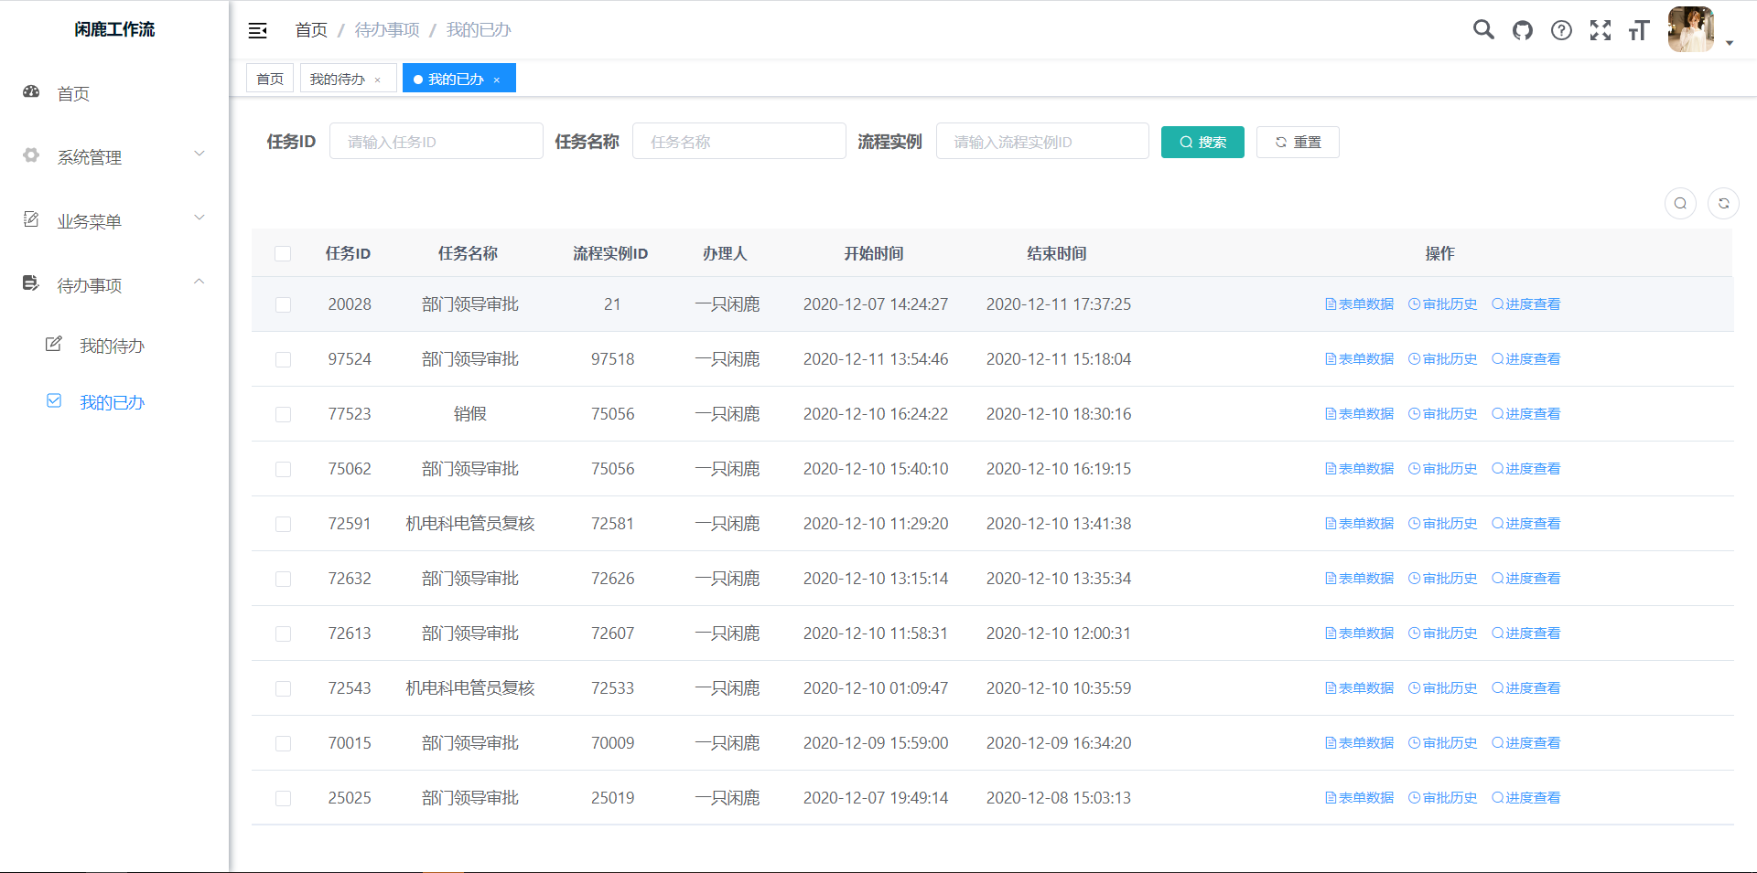The width and height of the screenshot is (1757, 873).
Task: Open 进度查看 for task 77523
Action: click(x=1525, y=414)
